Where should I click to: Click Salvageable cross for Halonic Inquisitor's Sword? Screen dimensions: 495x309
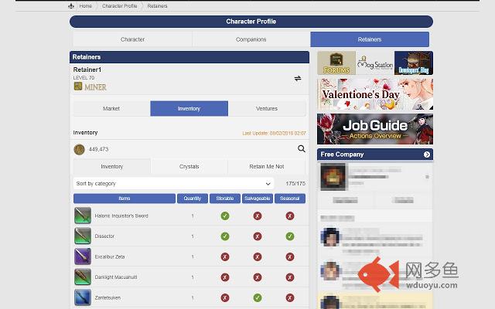click(x=258, y=216)
